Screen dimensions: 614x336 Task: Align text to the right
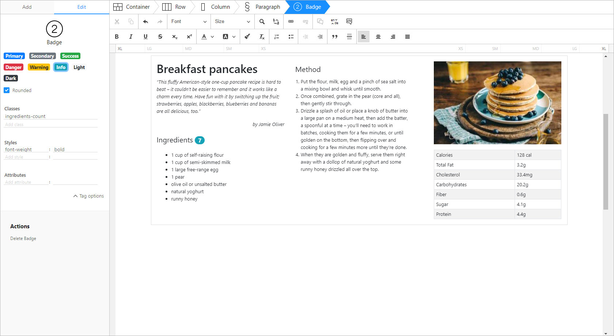point(393,37)
